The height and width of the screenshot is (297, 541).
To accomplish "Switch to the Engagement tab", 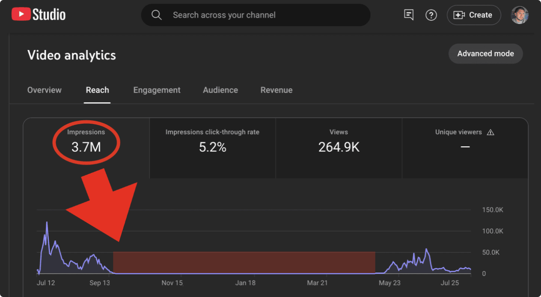I will [157, 90].
